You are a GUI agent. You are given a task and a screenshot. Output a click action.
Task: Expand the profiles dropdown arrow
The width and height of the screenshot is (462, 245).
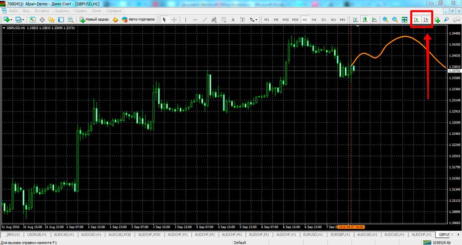(x=23, y=20)
